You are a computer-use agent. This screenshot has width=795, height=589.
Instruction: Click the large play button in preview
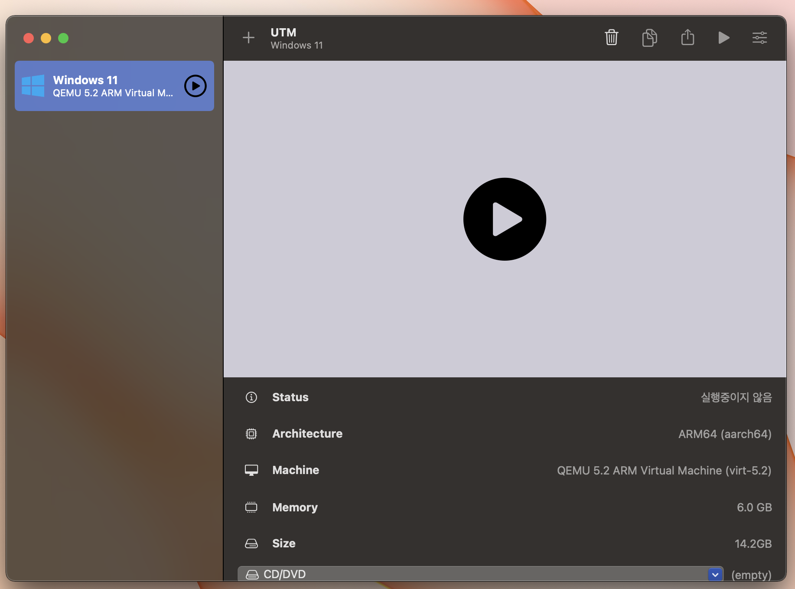(505, 219)
